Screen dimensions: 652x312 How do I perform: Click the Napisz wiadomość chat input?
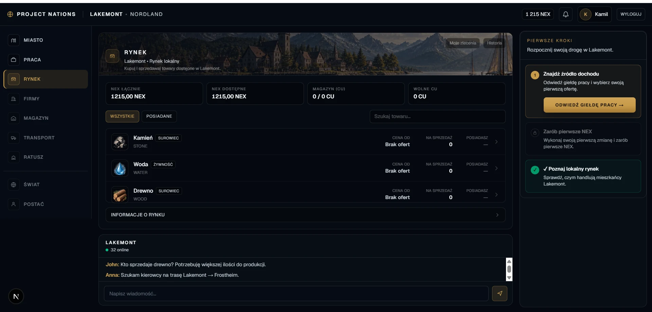pos(296,294)
